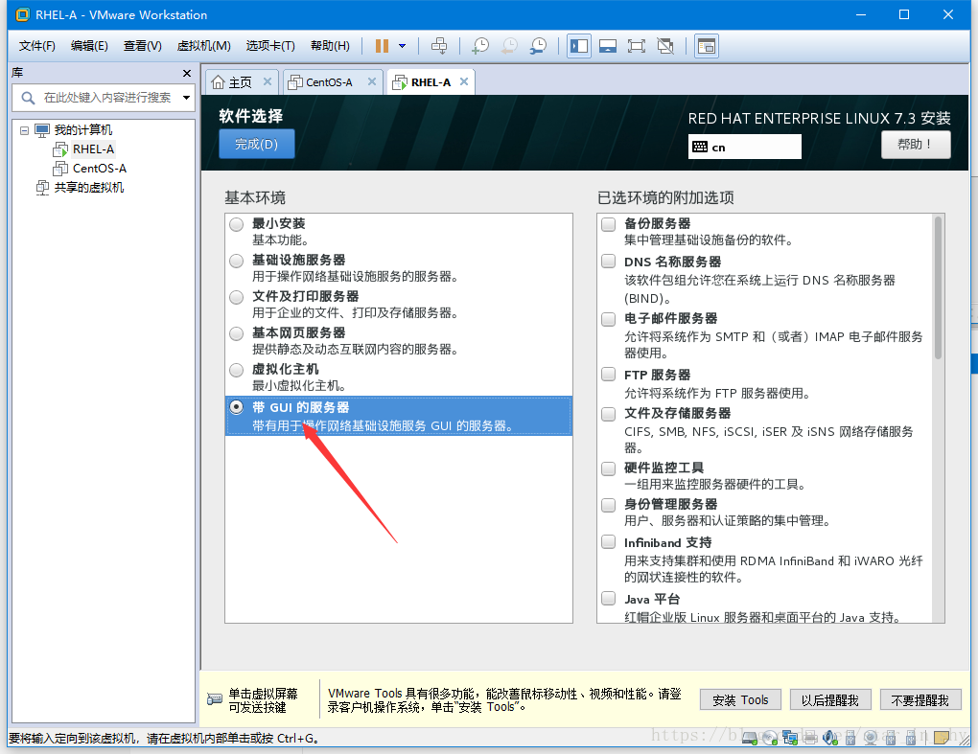Take a snapshot using the clock-plus icon
This screenshot has height=754, width=978.
(480, 46)
